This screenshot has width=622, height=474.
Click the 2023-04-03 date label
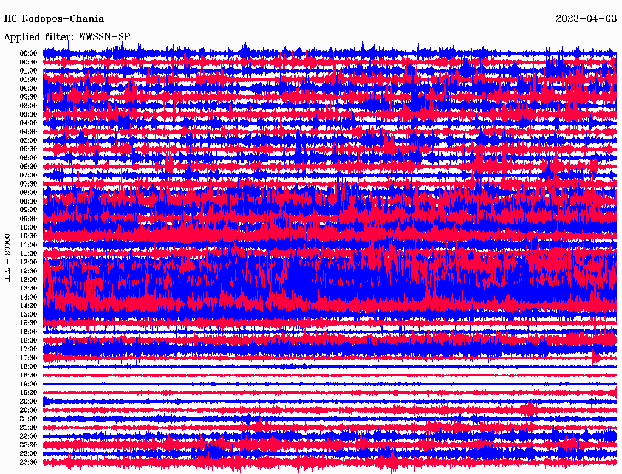586,19
